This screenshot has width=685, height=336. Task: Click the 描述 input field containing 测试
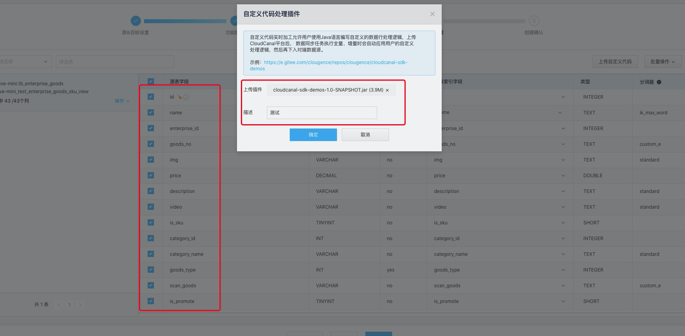click(322, 113)
